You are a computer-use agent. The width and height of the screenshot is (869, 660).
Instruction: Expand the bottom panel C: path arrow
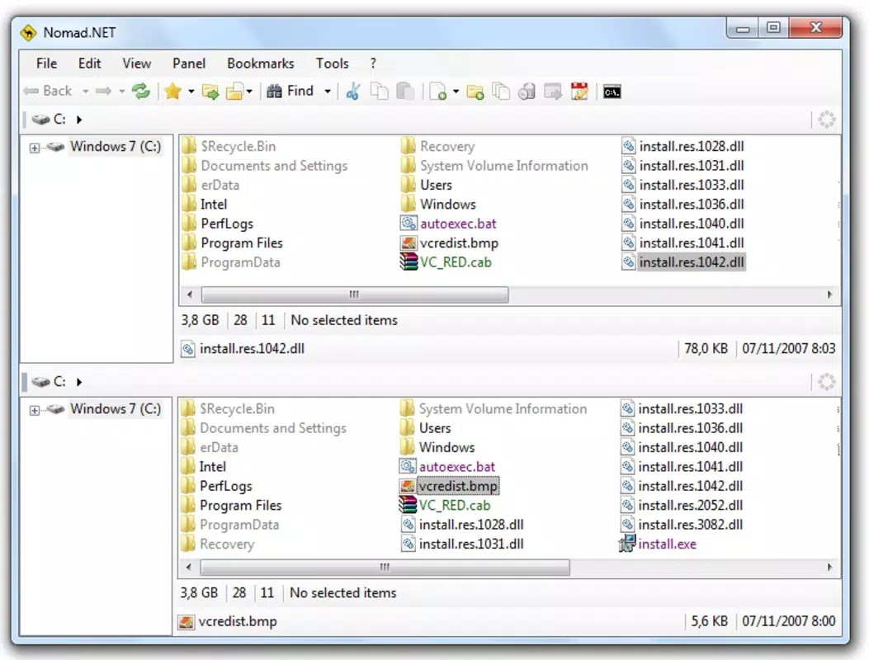pos(79,381)
